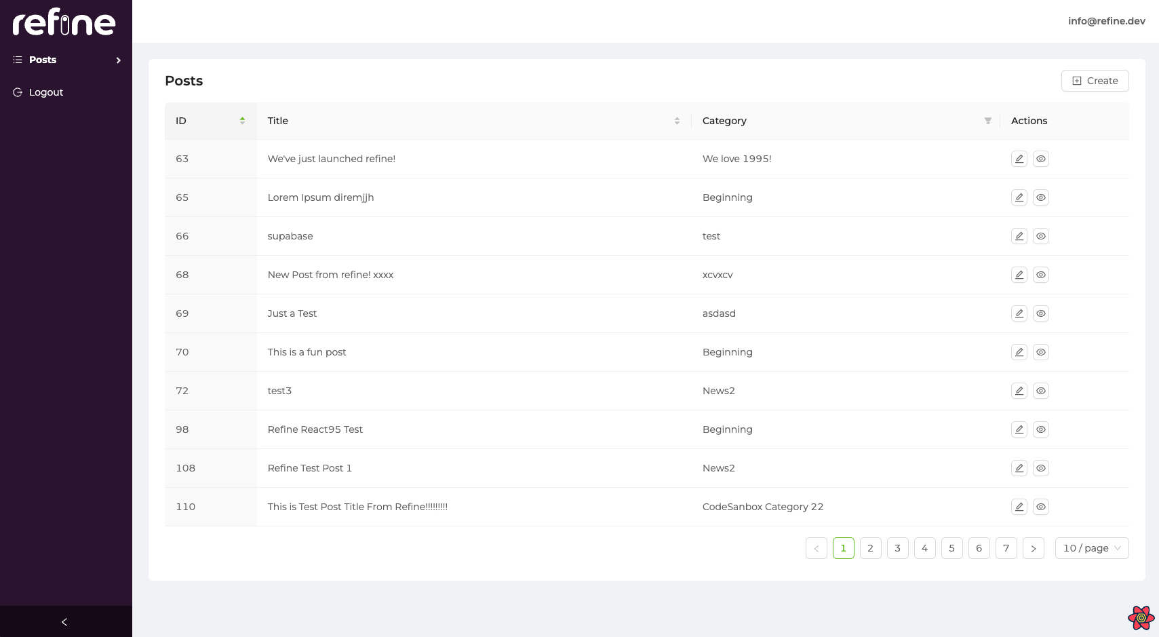
Task: Click the refine logo in the sidebar
Action: pos(64,22)
